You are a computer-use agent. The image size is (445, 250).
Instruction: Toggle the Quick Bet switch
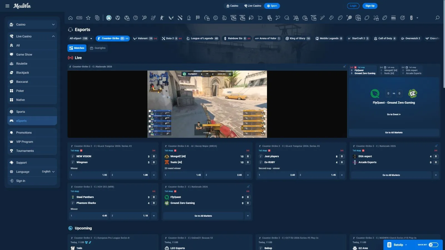point(433,245)
